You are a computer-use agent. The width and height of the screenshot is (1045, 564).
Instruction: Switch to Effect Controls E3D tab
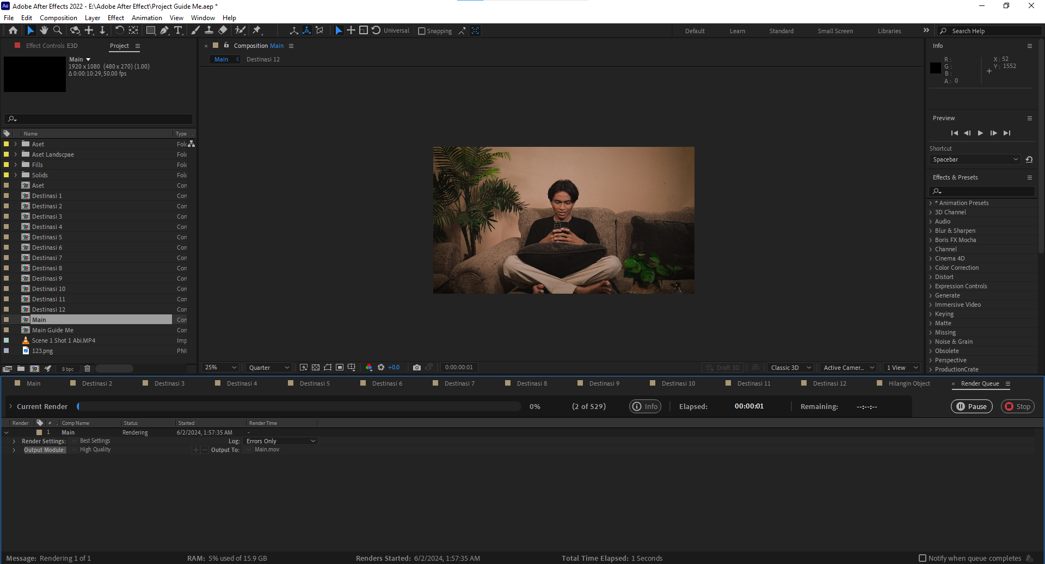(x=52, y=46)
